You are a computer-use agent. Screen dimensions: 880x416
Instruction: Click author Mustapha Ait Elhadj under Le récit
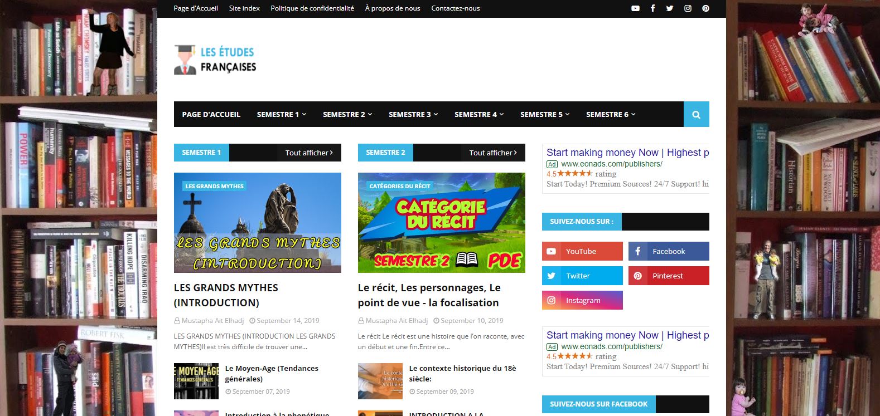pyautogui.click(x=397, y=321)
